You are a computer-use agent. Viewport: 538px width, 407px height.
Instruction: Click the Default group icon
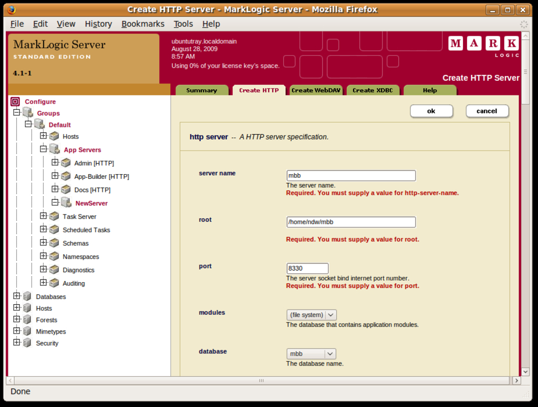click(39, 124)
